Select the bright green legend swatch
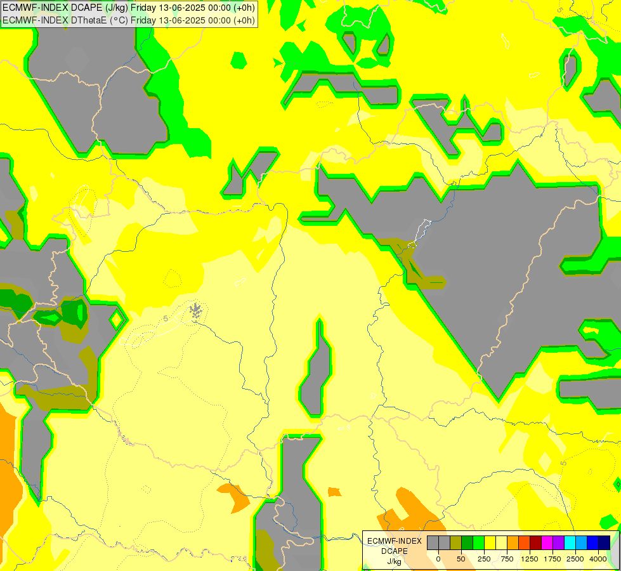 point(479,543)
